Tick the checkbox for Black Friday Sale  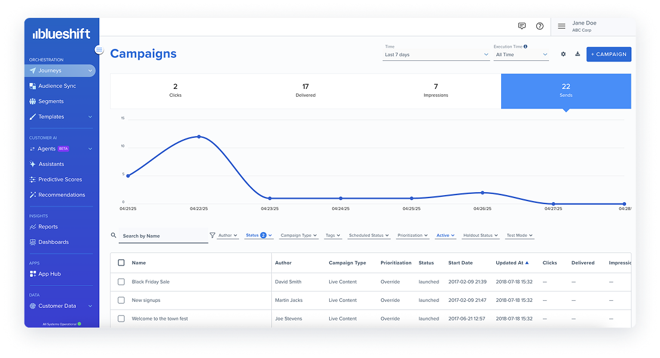121,282
